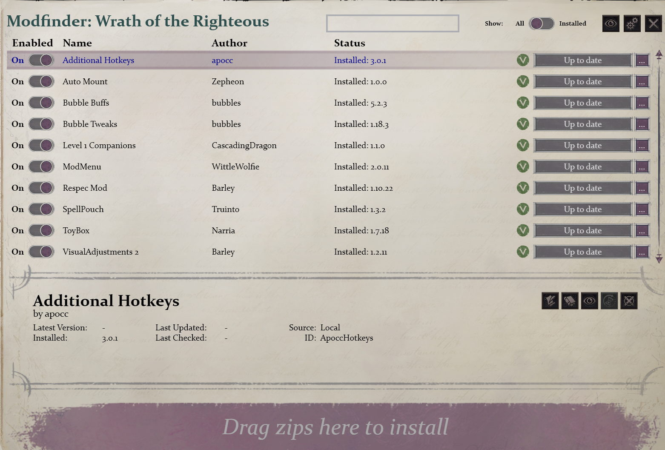Click the green check icon for ToyBox
This screenshot has width=665, height=450.
[x=523, y=230]
